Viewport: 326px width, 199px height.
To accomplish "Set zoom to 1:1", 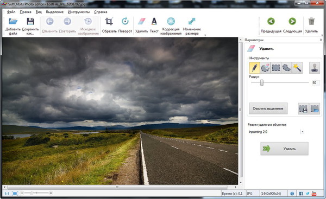I will (x=7, y=194).
